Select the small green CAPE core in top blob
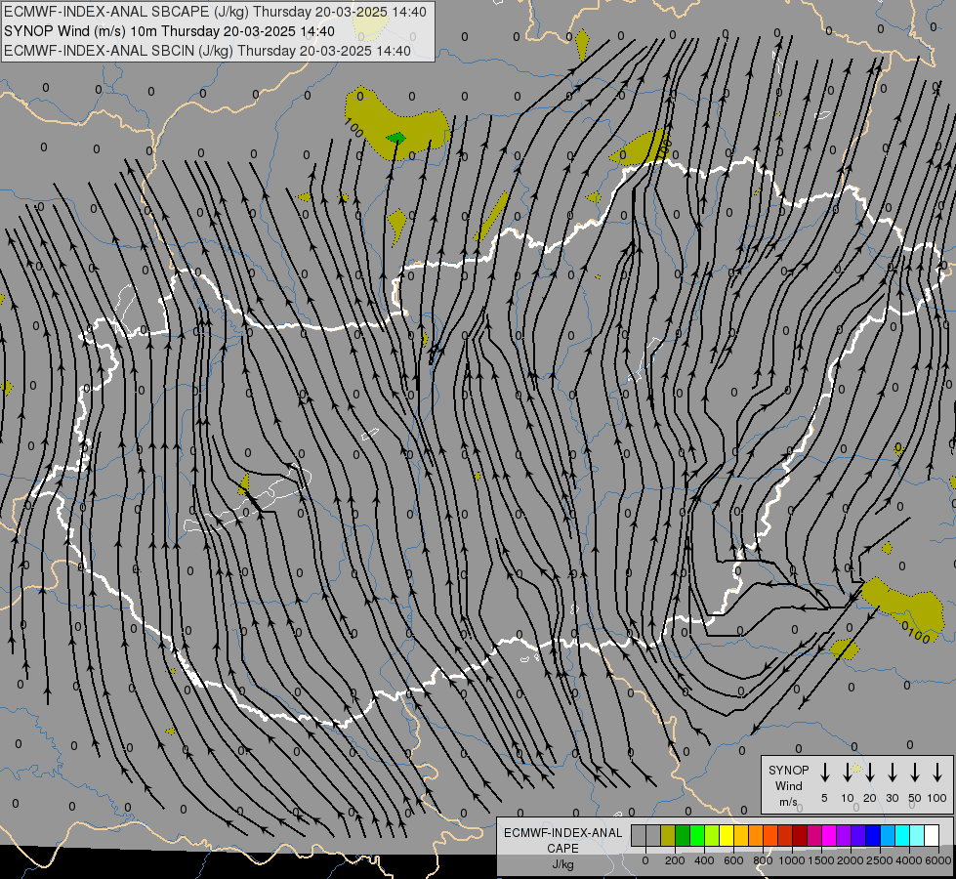This screenshot has width=956, height=879. [x=396, y=138]
